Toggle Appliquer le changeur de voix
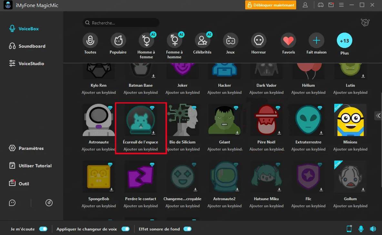This screenshot has height=235, width=382. pos(126,229)
